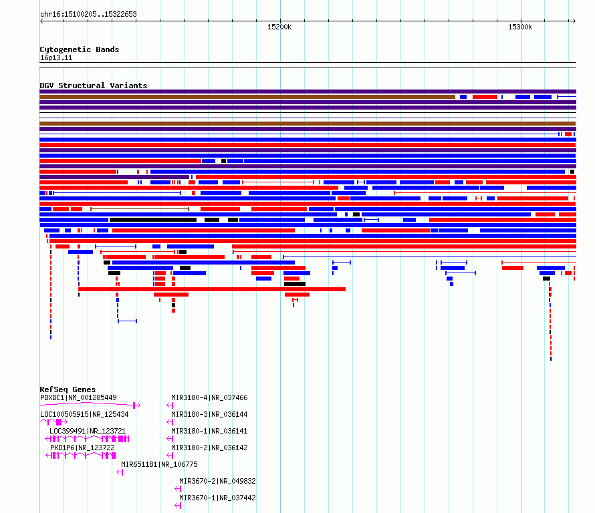Click the MIR3180-1 arrow glyph
Viewport: 595px width, 513px height.
tap(170, 439)
